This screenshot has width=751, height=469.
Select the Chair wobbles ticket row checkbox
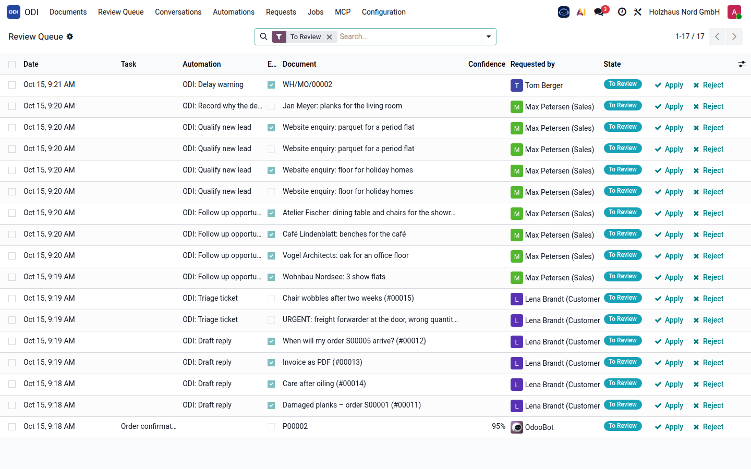tap(12, 299)
